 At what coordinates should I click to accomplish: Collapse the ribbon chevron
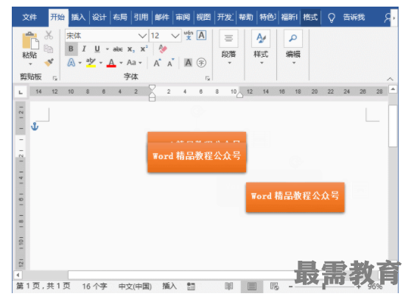point(391,79)
